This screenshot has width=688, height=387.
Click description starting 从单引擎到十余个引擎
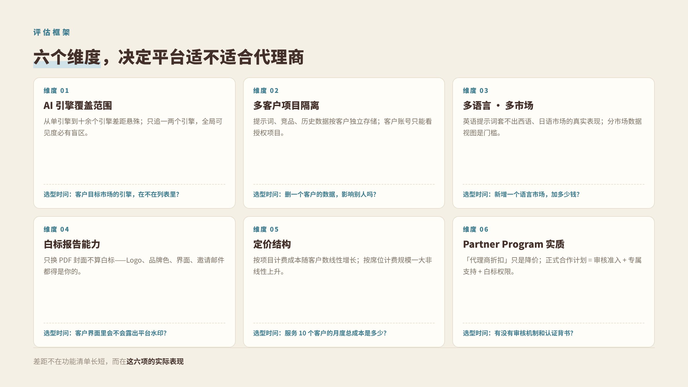coord(133,127)
